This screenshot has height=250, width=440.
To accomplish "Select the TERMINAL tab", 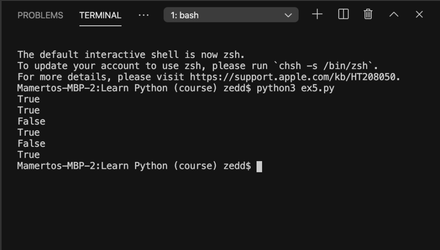I will click(100, 15).
